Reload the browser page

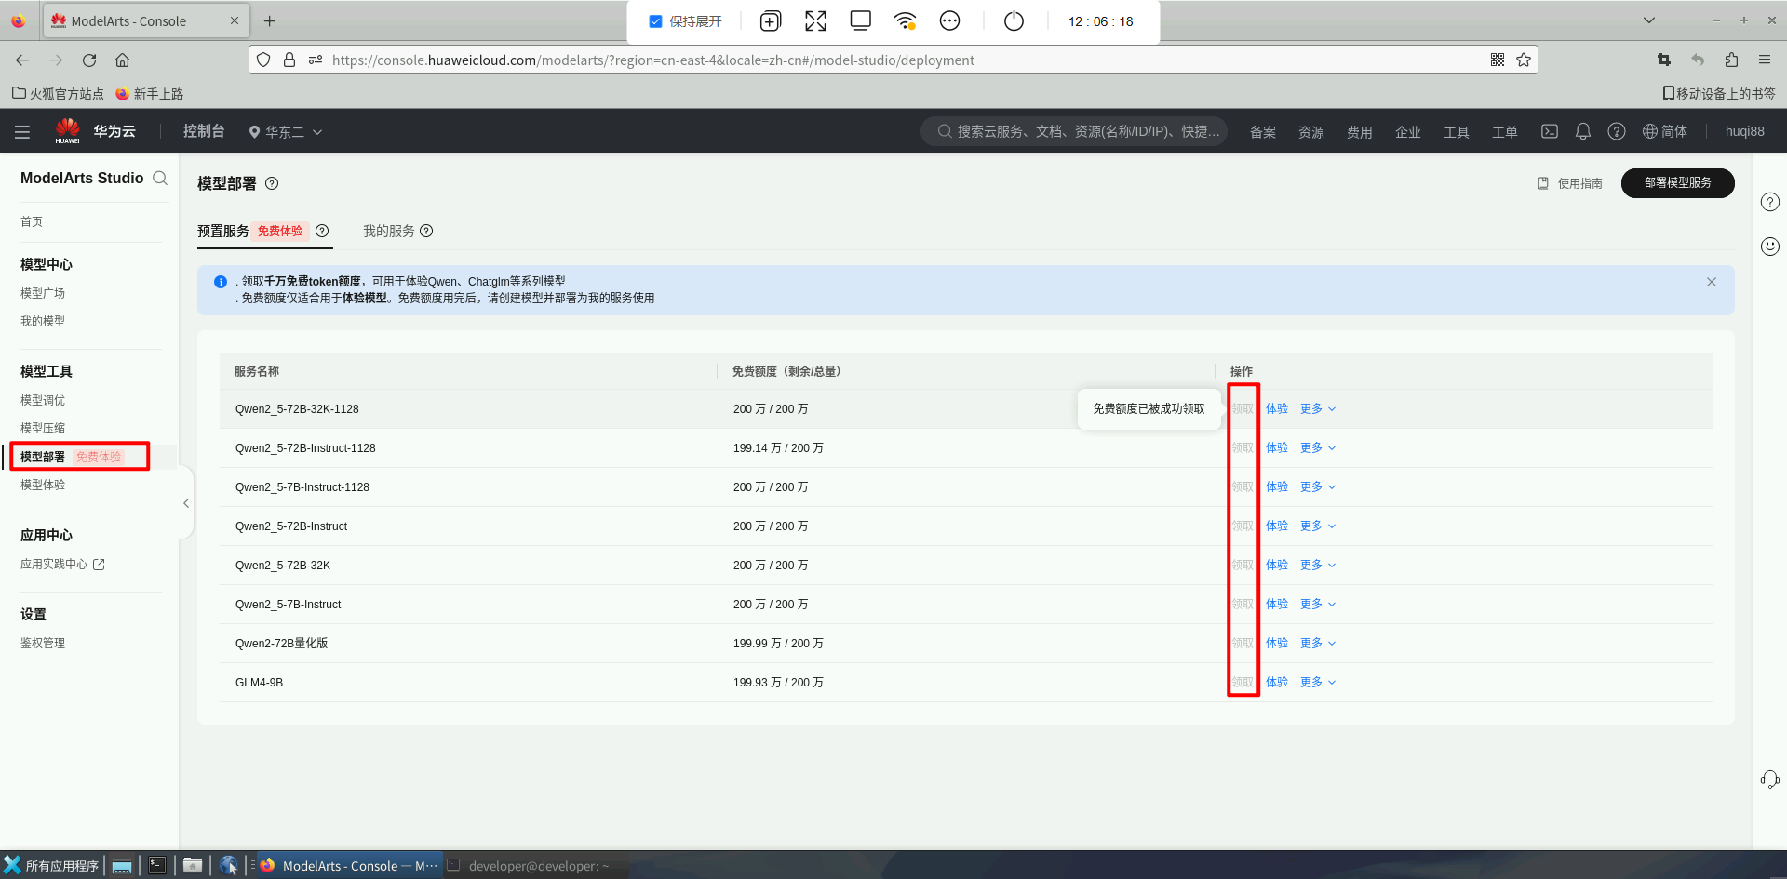pos(89,60)
